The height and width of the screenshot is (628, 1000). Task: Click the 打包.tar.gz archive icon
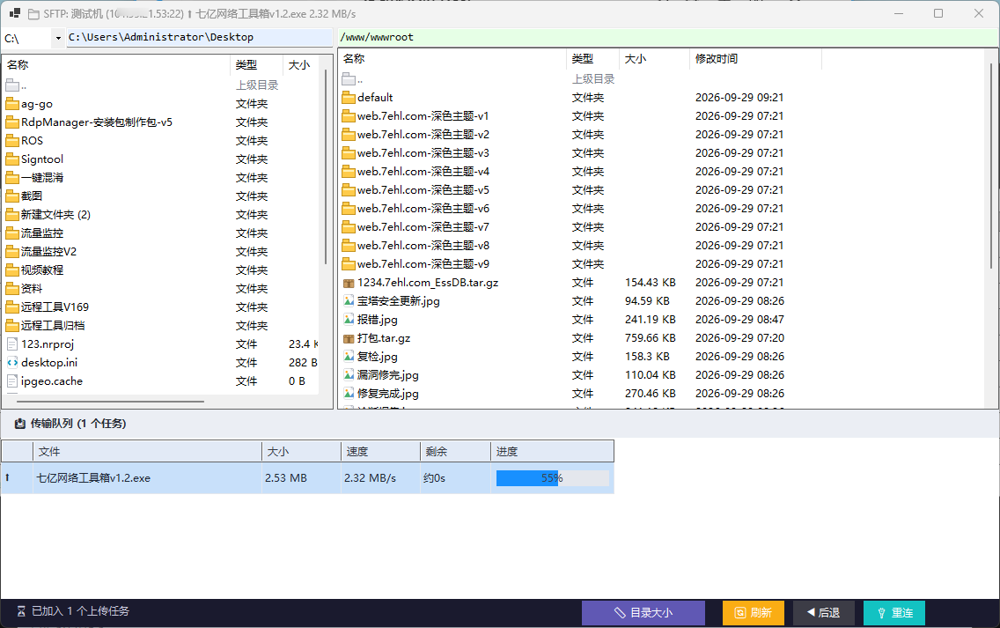(349, 338)
